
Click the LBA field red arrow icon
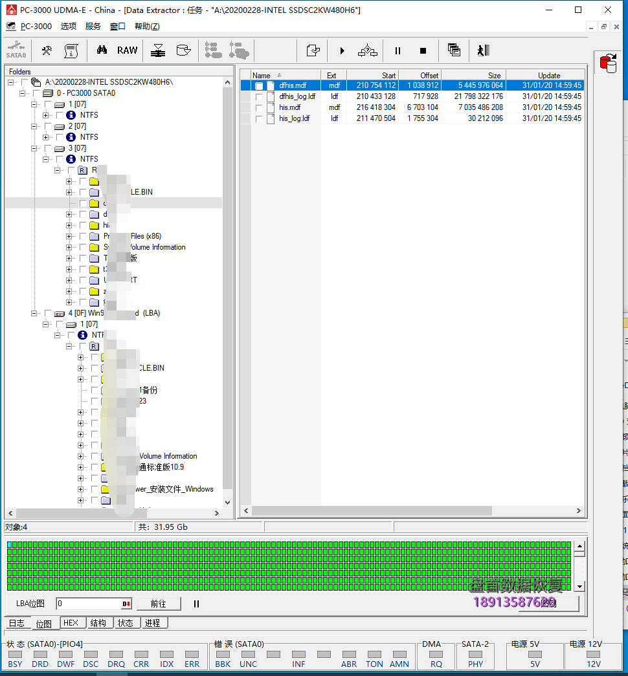click(x=126, y=604)
